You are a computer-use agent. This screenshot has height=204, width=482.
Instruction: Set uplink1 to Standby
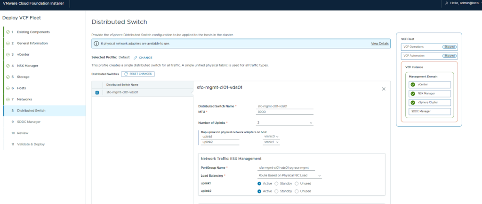[277, 183]
